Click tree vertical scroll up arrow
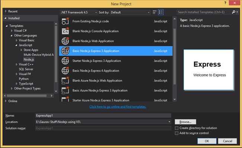The image size is (242, 148). (x=56, y=24)
